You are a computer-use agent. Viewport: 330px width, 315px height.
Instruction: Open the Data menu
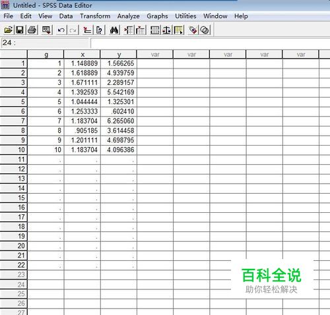click(x=66, y=16)
